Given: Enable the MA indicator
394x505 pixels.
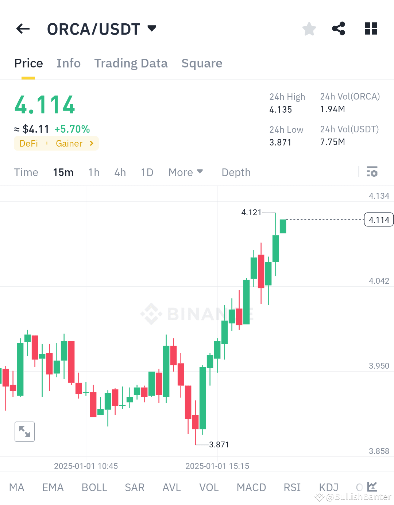Looking at the screenshot, I should pos(17,487).
